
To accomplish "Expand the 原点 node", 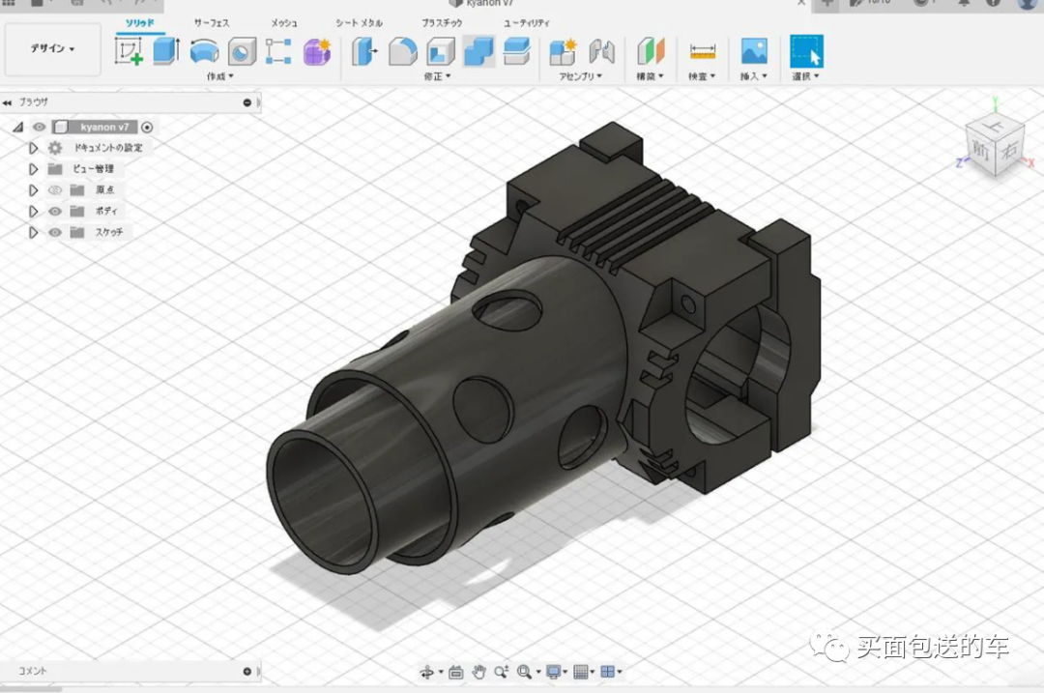I will pyautogui.click(x=33, y=190).
